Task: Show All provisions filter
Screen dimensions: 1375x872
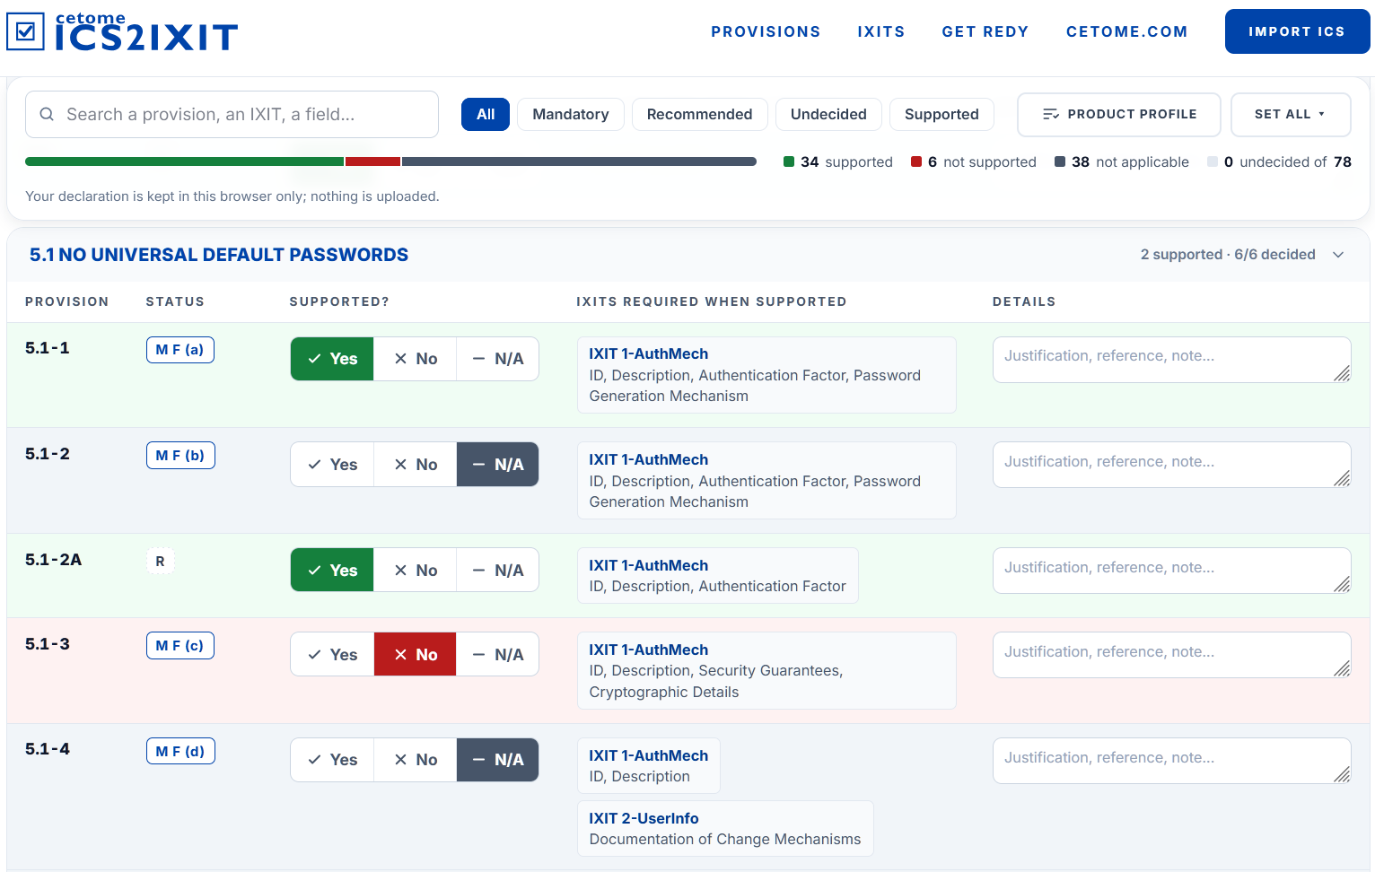Action: [x=486, y=114]
